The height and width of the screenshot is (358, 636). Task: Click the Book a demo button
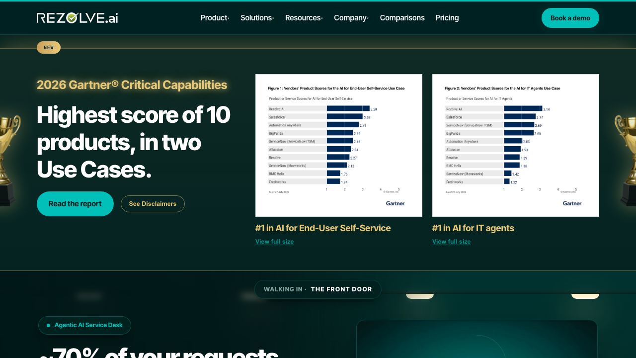570,18
